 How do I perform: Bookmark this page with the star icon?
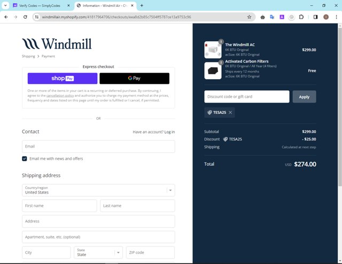pyautogui.click(x=249, y=17)
